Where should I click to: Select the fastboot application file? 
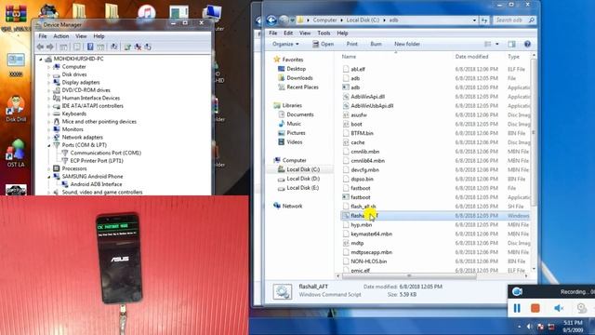click(360, 197)
